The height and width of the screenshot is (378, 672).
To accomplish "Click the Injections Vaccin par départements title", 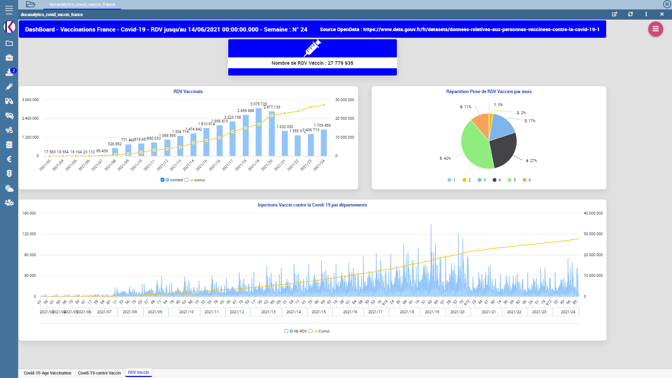I will point(312,205).
